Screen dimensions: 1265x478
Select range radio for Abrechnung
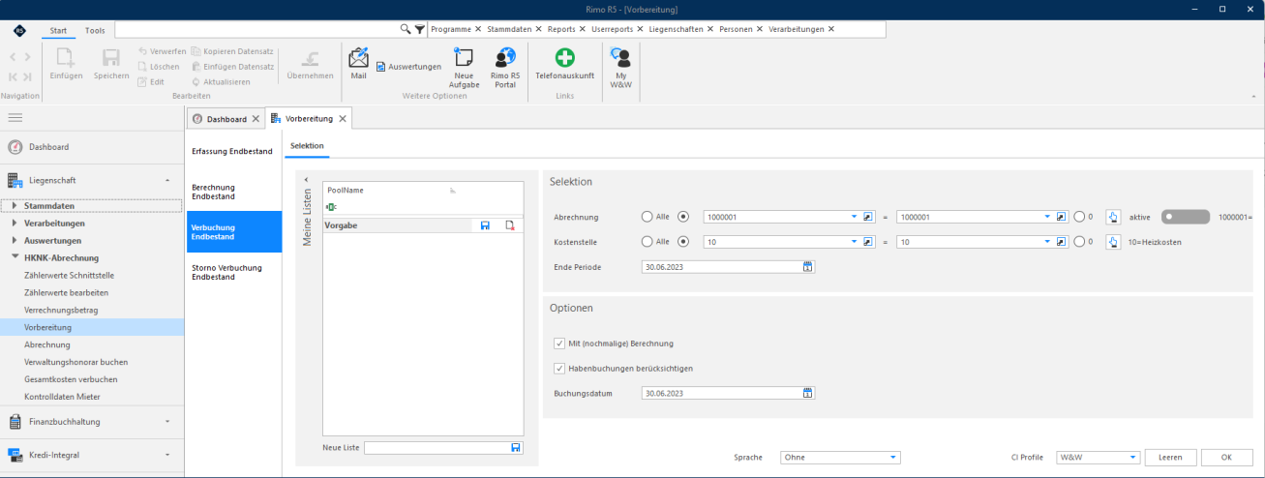(683, 217)
